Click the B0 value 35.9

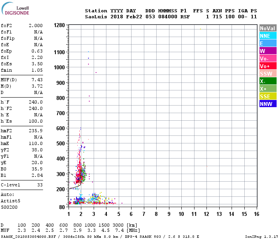37,169
